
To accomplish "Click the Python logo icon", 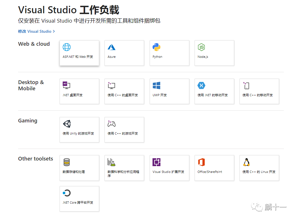I will click(x=156, y=47).
